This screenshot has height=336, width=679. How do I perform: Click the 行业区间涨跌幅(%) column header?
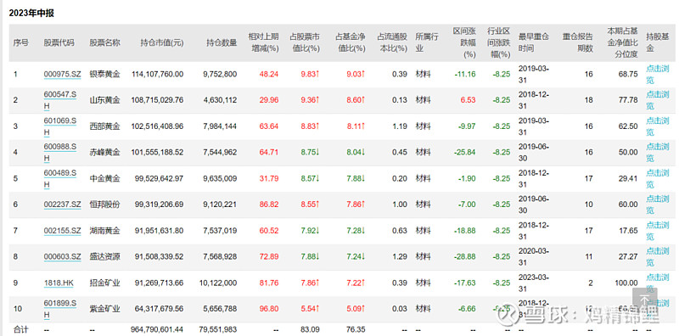[498, 42]
